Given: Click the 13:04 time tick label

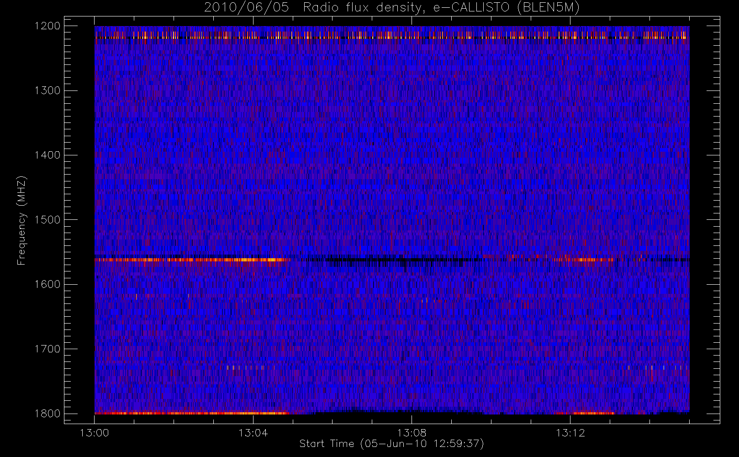Looking at the screenshot, I should coord(253,433).
